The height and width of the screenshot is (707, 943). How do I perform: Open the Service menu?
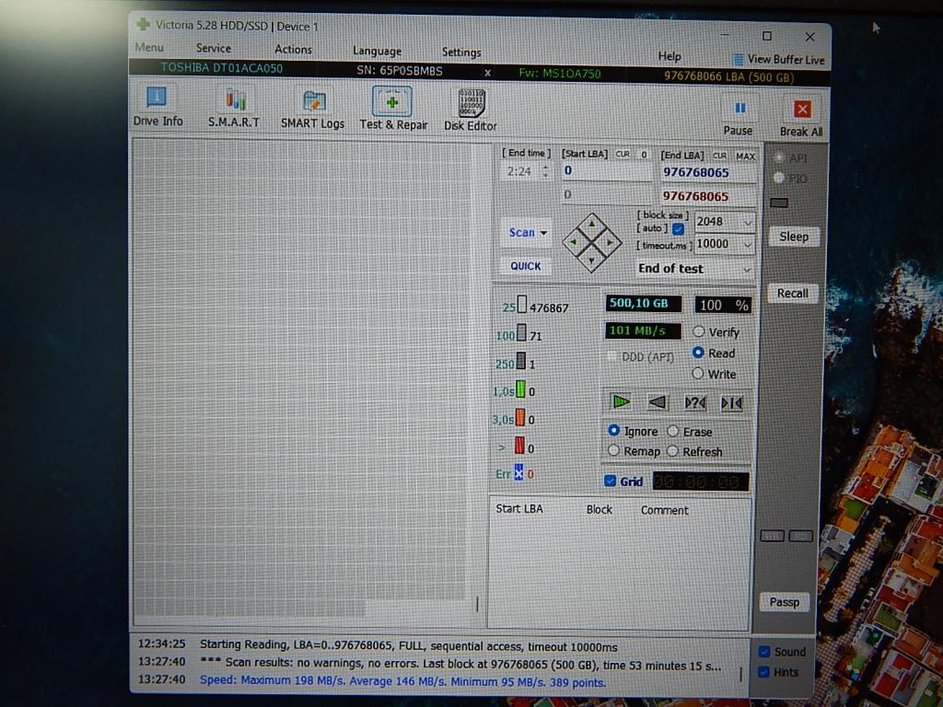(x=214, y=49)
